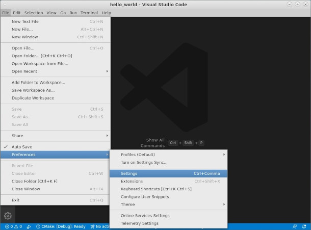The width and height of the screenshot is (311, 230).
Task: Choose New Window
Action: click(56, 37)
